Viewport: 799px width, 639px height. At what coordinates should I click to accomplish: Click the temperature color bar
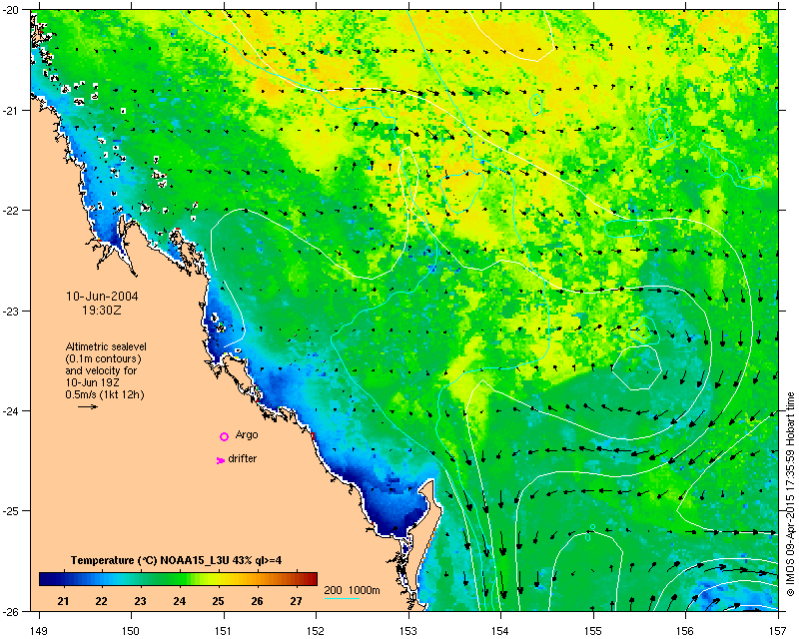coord(178,578)
